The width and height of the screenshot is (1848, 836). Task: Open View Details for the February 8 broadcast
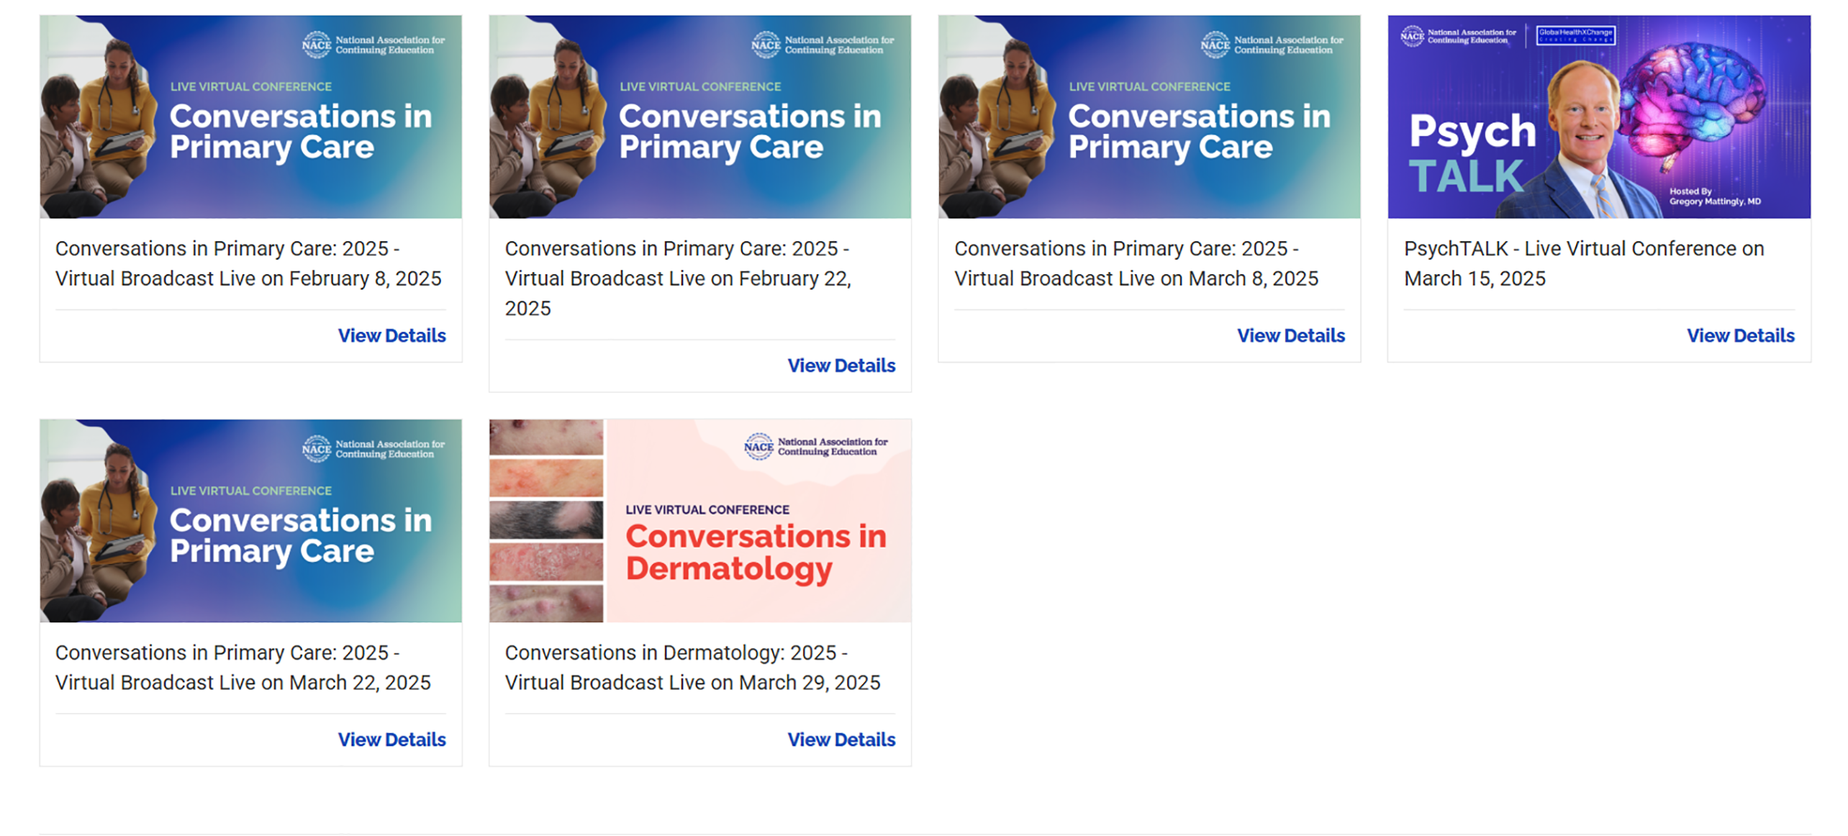pyautogui.click(x=391, y=335)
